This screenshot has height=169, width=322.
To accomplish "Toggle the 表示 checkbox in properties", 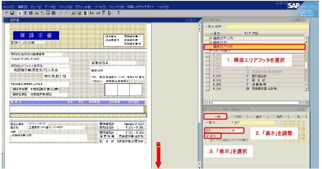I will 207,136.
